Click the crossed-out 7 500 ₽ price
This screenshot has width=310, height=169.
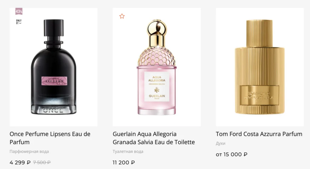pos(42,162)
